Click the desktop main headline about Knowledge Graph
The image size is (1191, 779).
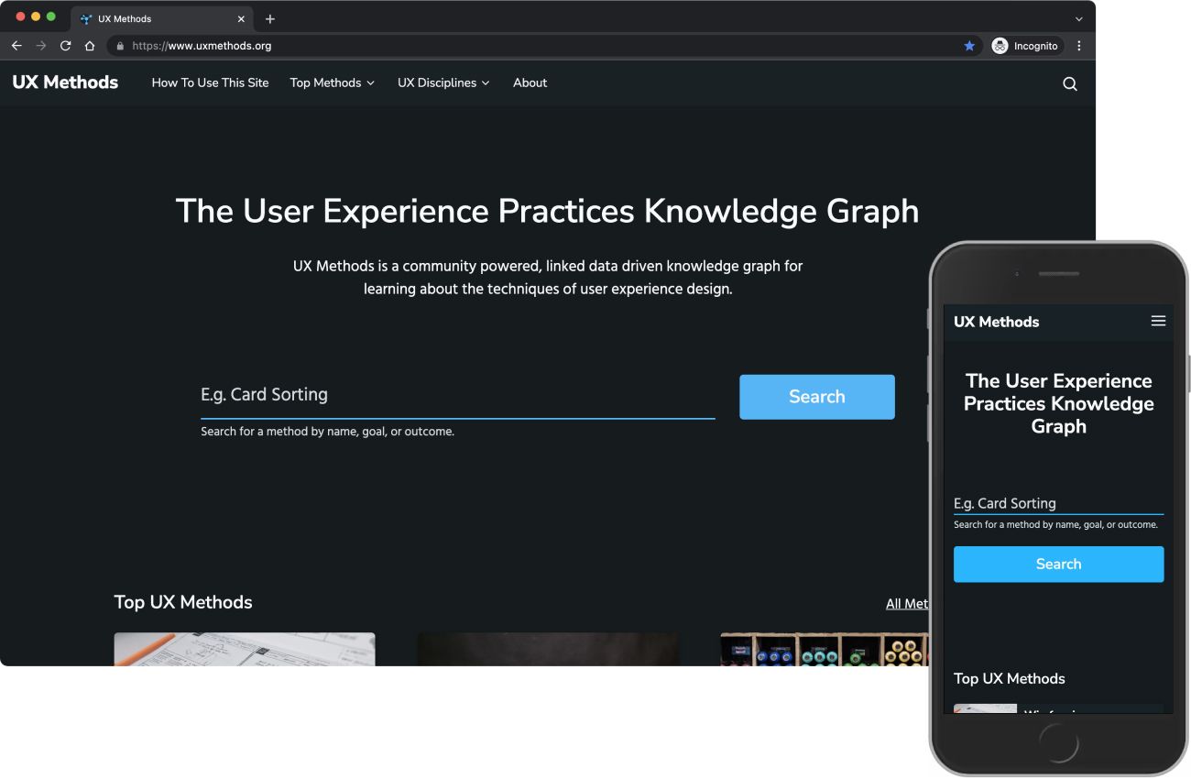point(547,211)
